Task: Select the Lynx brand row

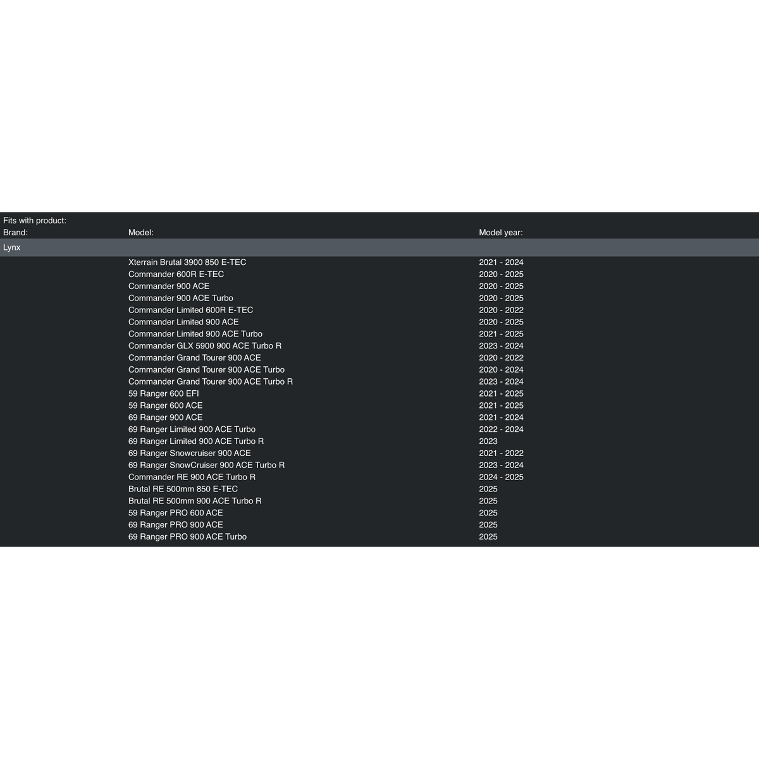Action: click(x=379, y=247)
